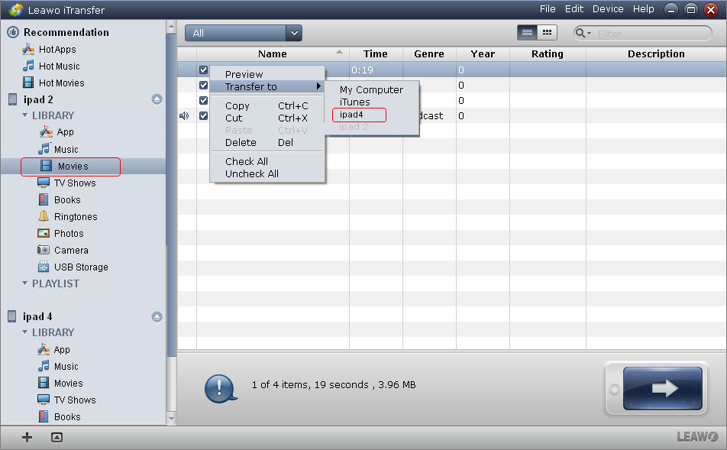Select the ipad 4 device header

pos(37,316)
